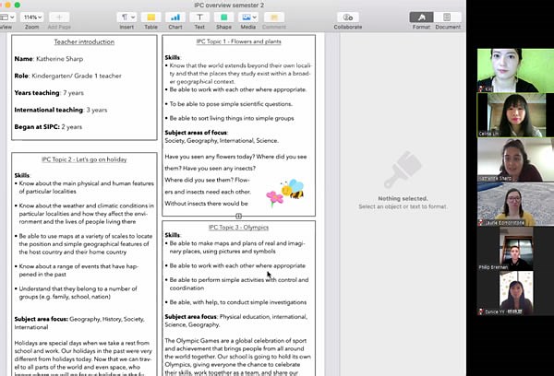Open the Collaborate button
The image size is (554, 376).
[x=348, y=17]
